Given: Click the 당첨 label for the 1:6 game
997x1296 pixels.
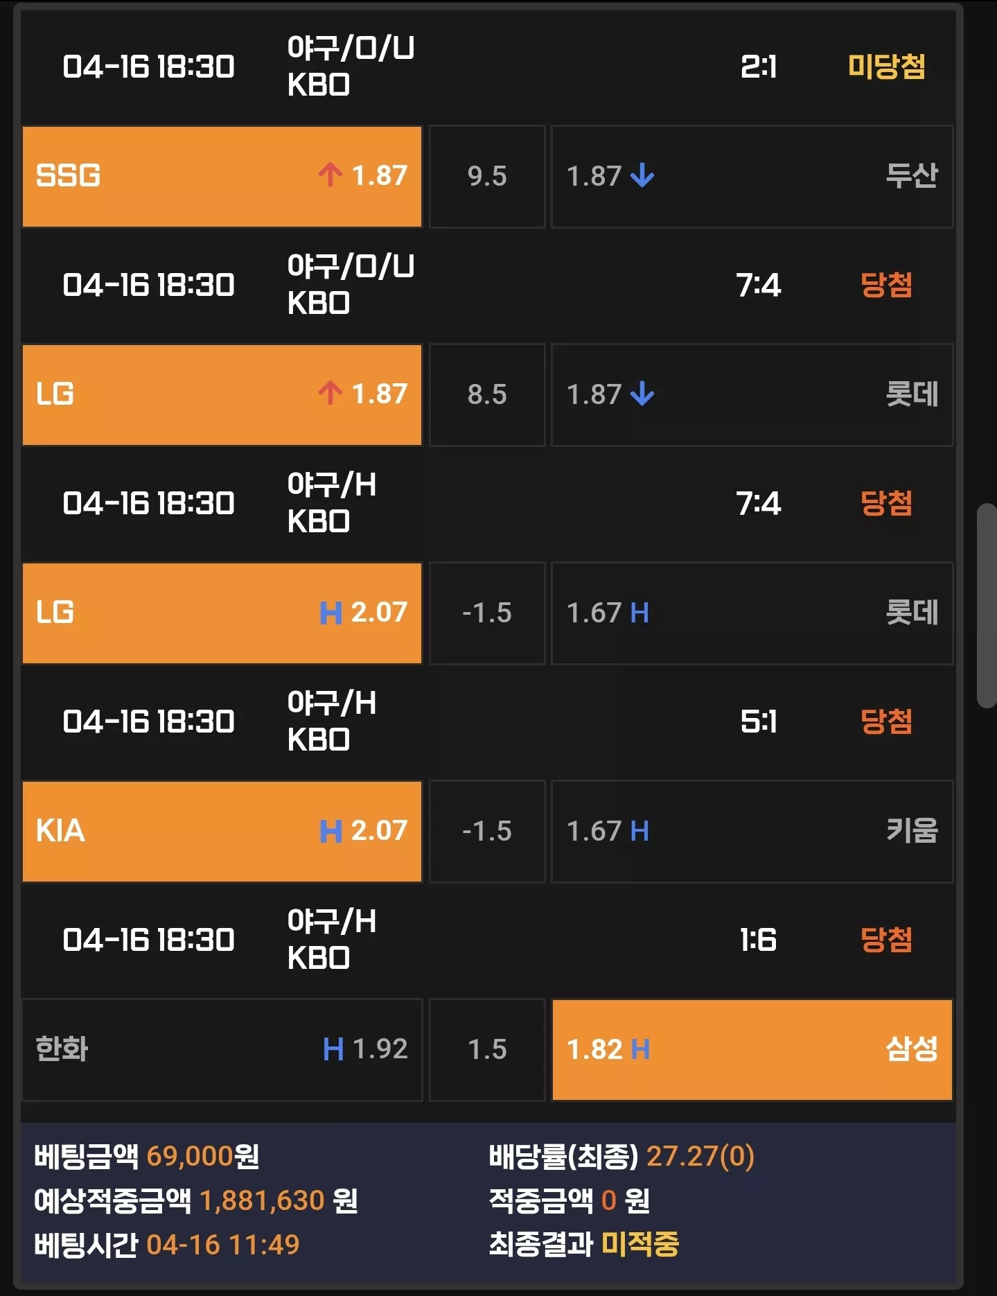Looking at the screenshot, I should [x=887, y=940].
